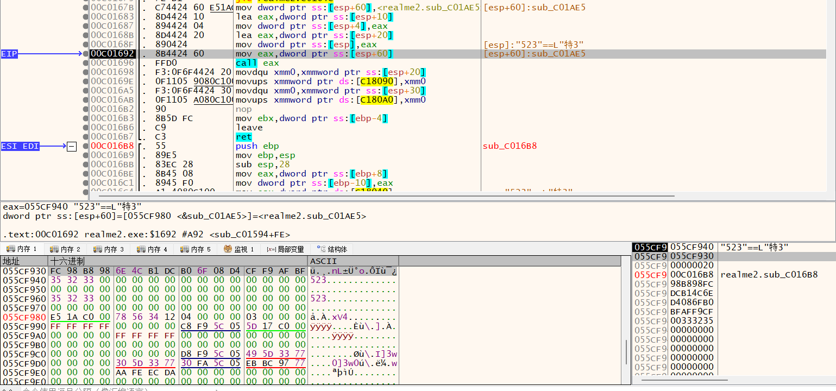Click the EIP register arrow label
The width and height of the screenshot is (836, 391).
click(x=10, y=54)
